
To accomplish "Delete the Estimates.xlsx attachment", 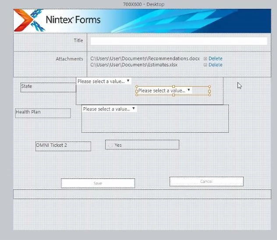I will (215, 65).
